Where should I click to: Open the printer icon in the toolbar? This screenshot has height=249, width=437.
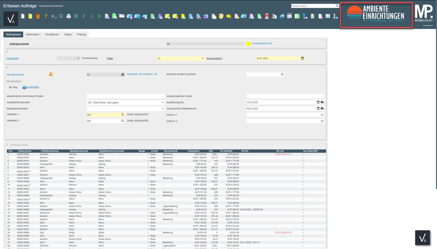click(x=69, y=16)
